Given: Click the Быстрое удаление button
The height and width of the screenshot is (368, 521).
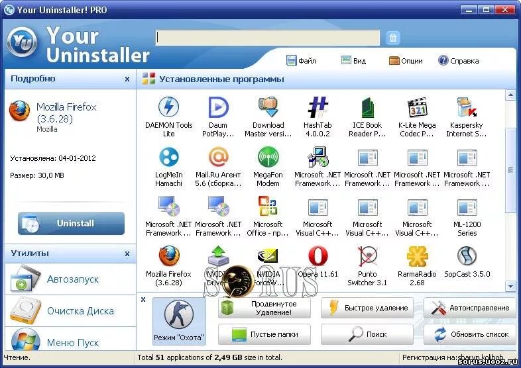Looking at the screenshot, I should (367, 308).
